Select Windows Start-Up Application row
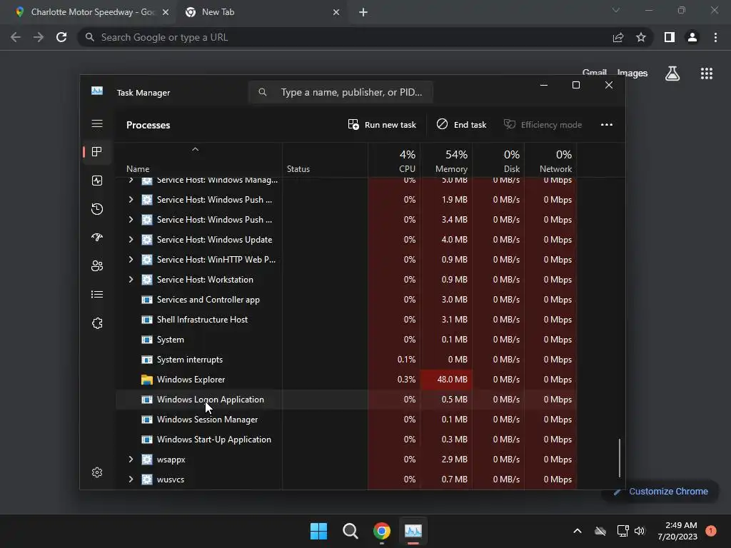This screenshot has height=548, width=731. 346,440
